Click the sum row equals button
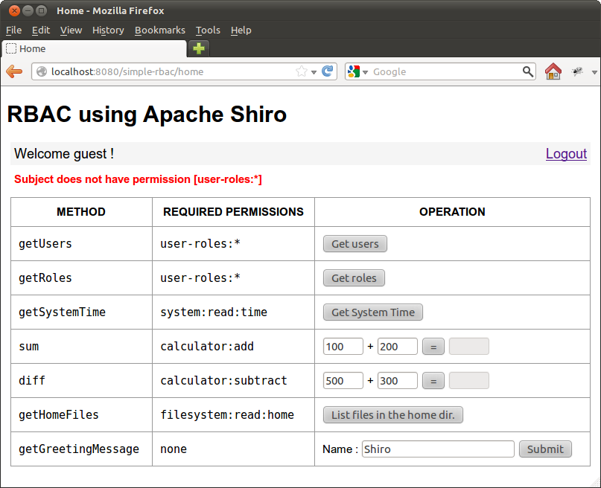601x488 pixels. (x=433, y=347)
